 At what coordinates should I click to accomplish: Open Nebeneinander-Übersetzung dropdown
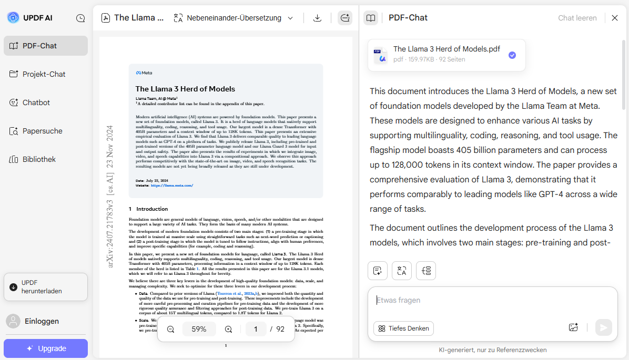tap(234, 18)
